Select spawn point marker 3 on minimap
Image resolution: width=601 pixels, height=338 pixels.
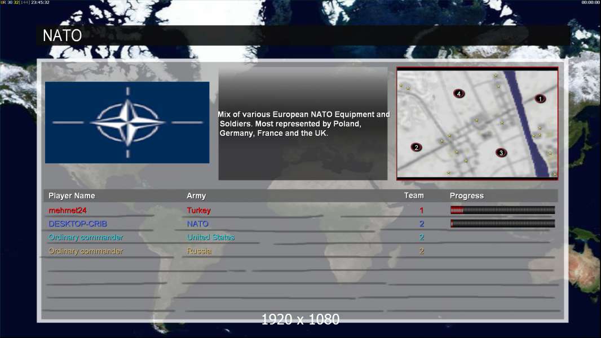point(501,153)
